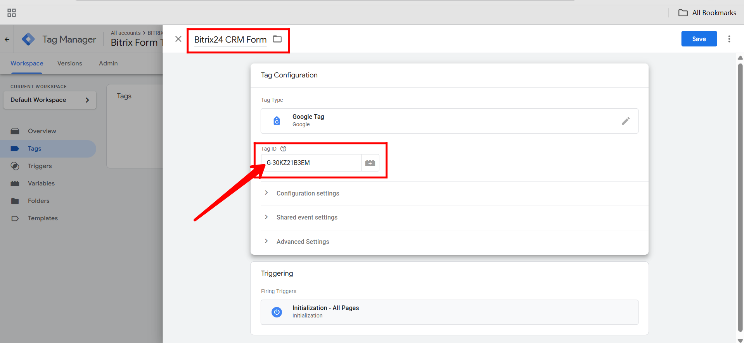Viewport: 744px width, 343px height.
Task: Switch to the Admin tab
Action: click(x=108, y=63)
